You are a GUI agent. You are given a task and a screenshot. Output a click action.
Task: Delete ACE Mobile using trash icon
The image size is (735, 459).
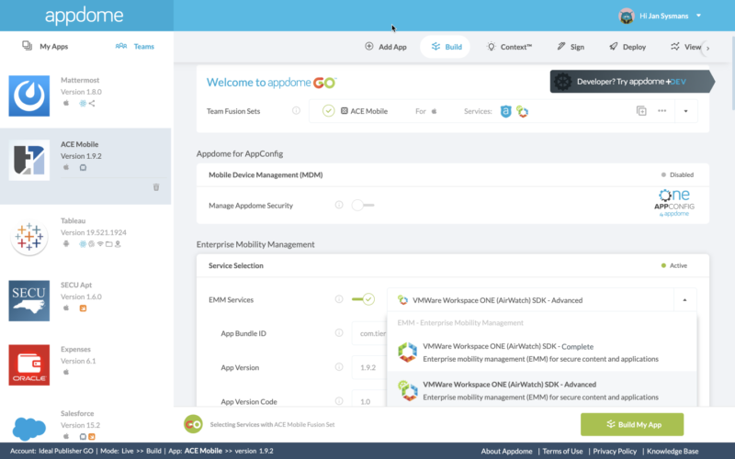156,187
